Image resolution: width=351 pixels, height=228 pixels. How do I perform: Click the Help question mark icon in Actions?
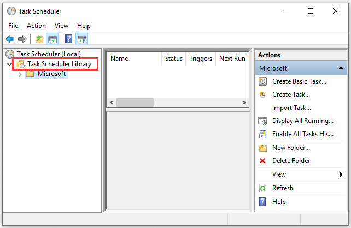pyautogui.click(x=262, y=202)
